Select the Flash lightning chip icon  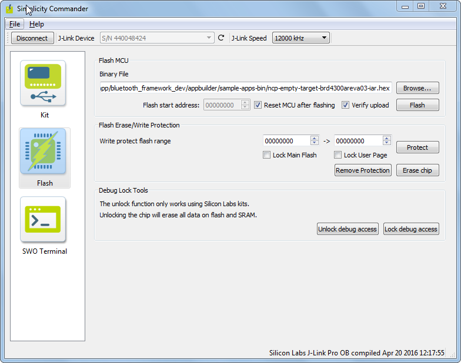tap(44, 152)
